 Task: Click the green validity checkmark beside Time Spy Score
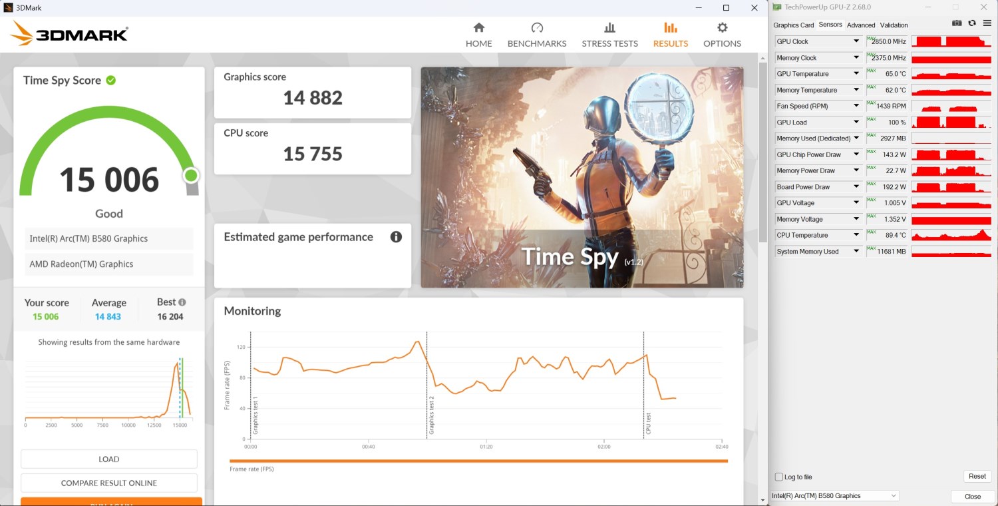[x=111, y=81]
